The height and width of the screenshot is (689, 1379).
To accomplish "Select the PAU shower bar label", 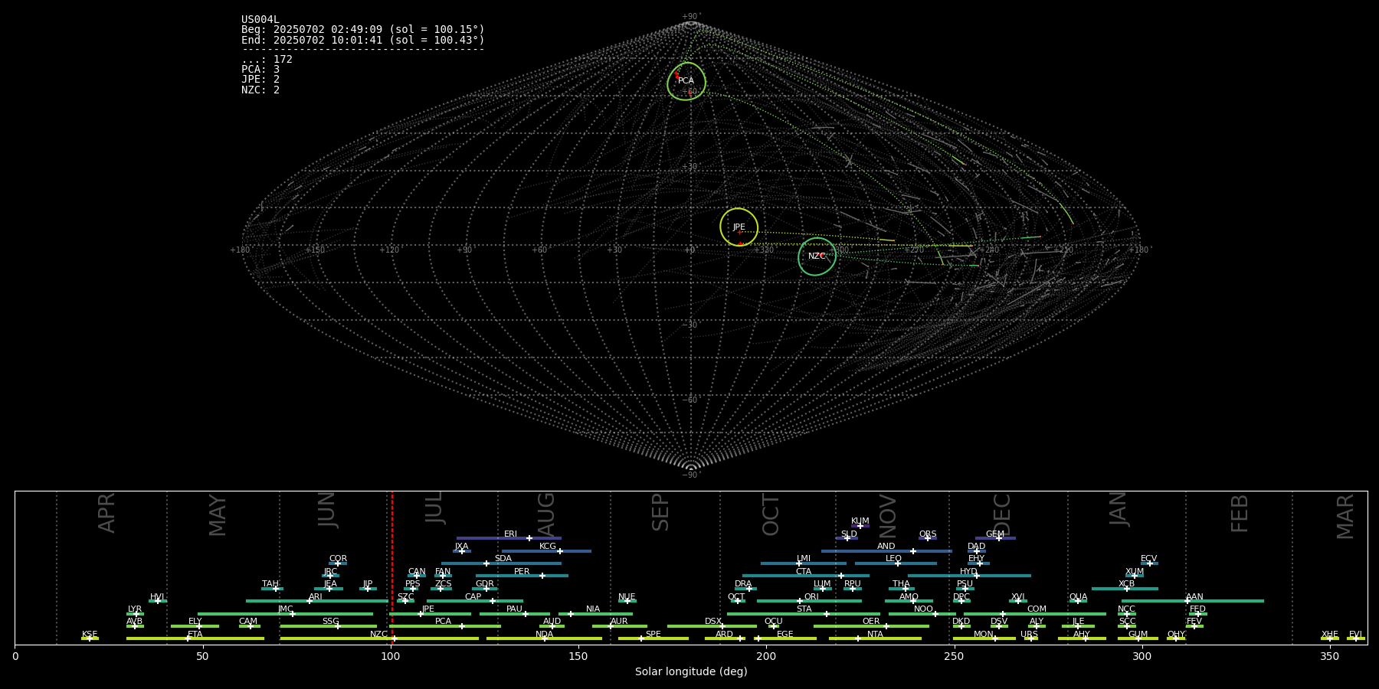I will pyautogui.click(x=515, y=609).
